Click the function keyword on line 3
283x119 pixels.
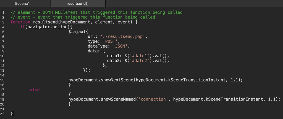[20, 22]
